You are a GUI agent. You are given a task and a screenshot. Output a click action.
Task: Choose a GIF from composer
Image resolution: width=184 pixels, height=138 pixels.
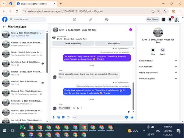click(68, 117)
